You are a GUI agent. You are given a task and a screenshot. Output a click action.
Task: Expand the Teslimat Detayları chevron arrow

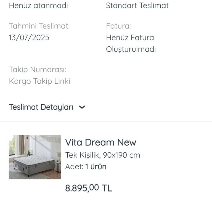tap(82, 107)
